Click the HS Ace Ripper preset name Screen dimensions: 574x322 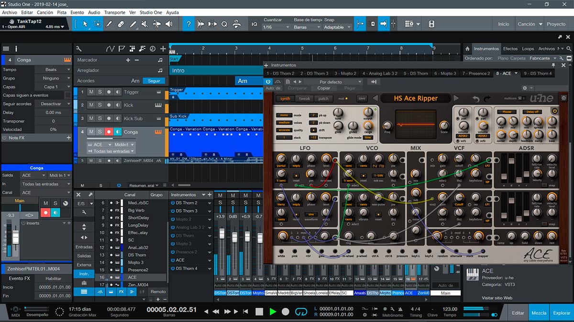tap(416, 98)
